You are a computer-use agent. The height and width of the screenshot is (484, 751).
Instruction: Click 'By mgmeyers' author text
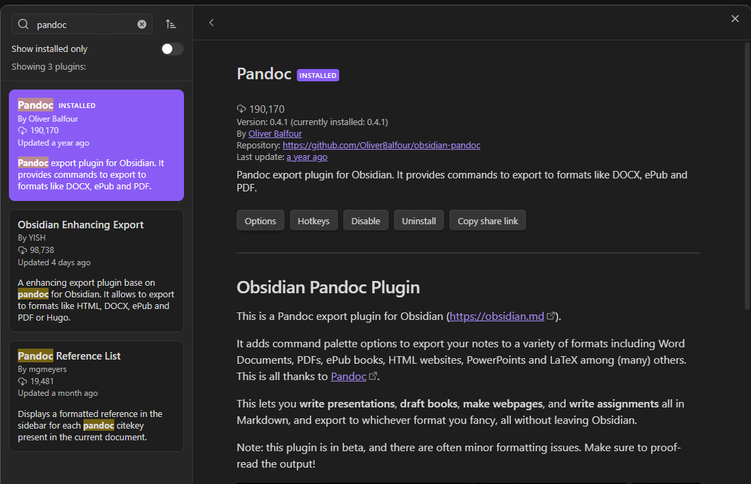pos(42,369)
